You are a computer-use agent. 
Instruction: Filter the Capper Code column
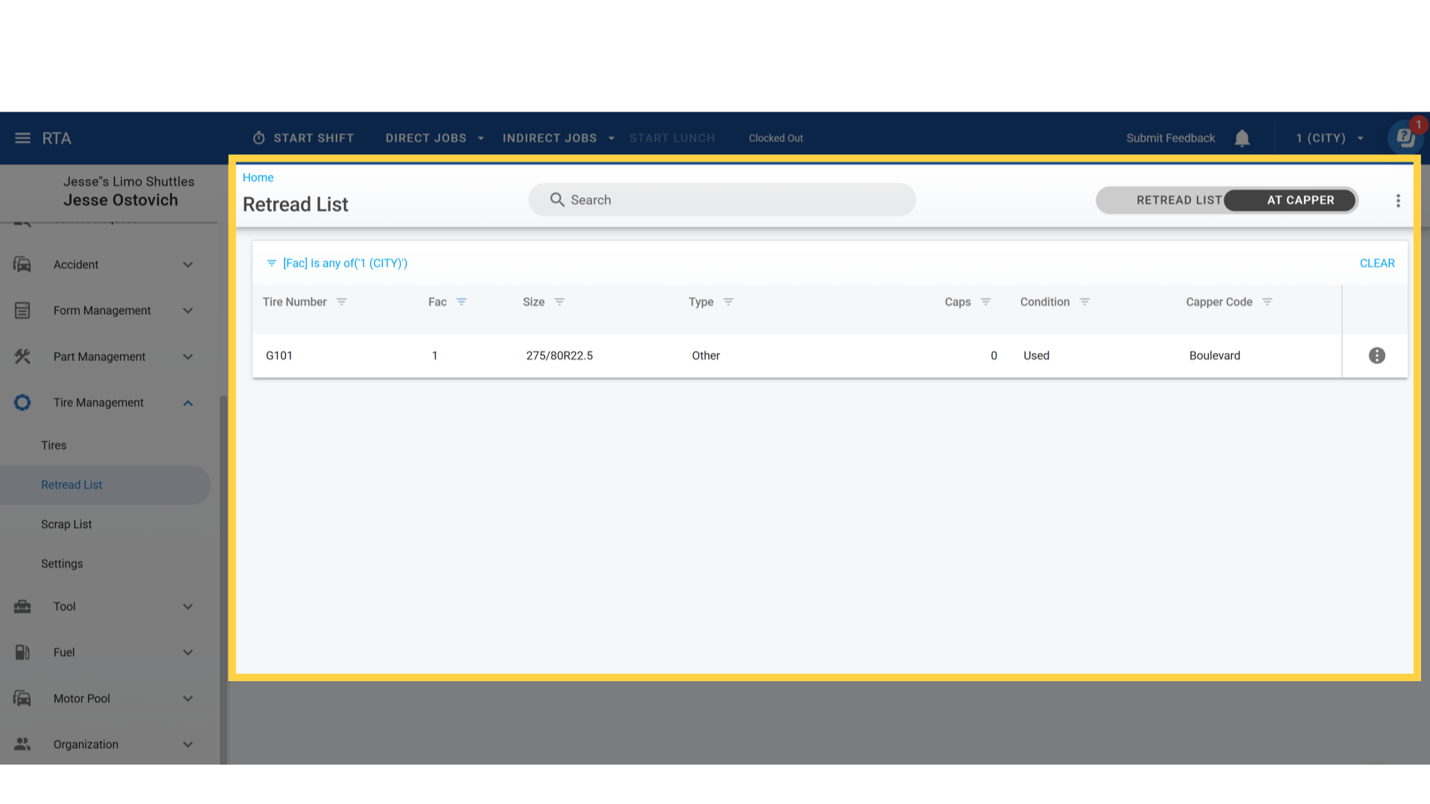click(x=1267, y=302)
